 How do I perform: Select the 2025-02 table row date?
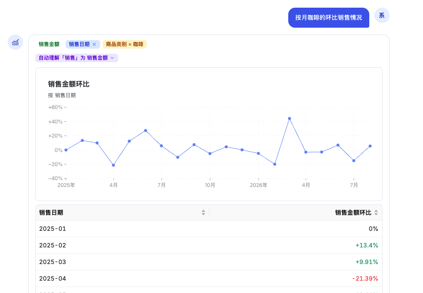[x=52, y=245]
